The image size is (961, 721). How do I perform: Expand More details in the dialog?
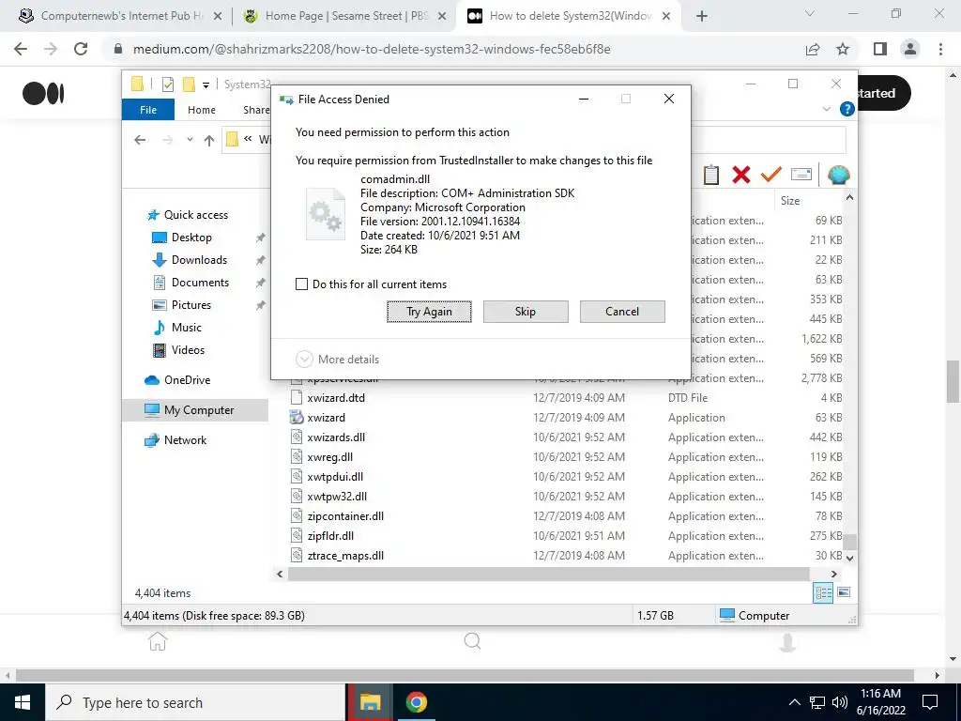[x=338, y=360]
